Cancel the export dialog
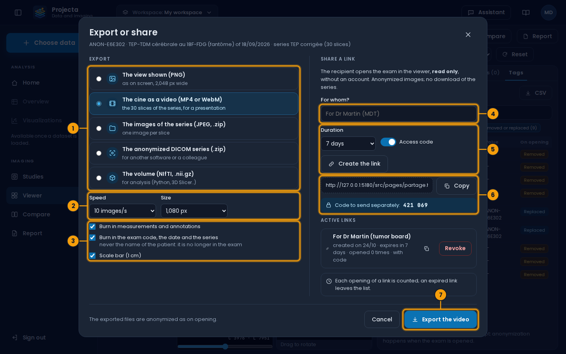 click(x=382, y=319)
